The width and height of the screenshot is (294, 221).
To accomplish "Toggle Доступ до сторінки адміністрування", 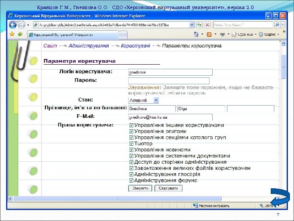I will (x=131, y=162).
